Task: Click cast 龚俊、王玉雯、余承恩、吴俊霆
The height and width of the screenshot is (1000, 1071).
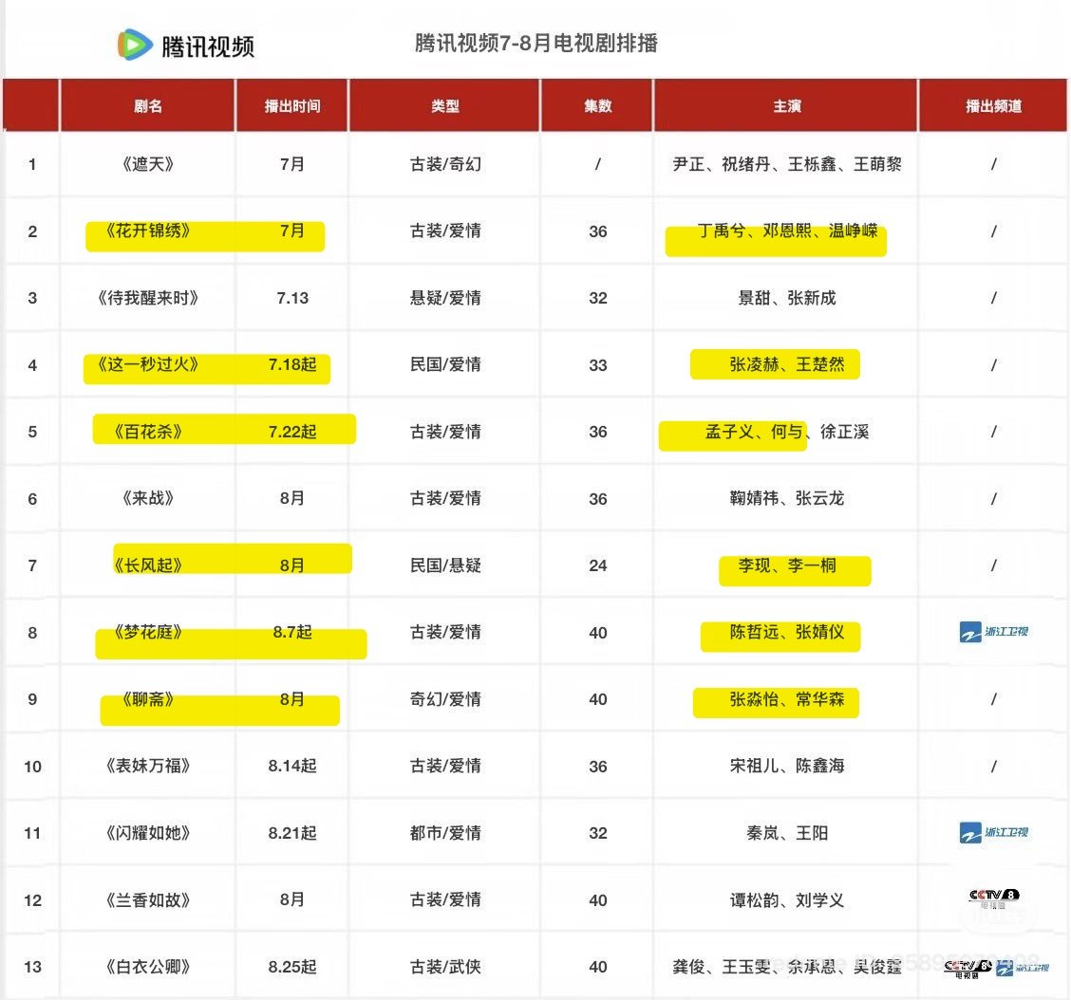Action: tap(787, 967)
